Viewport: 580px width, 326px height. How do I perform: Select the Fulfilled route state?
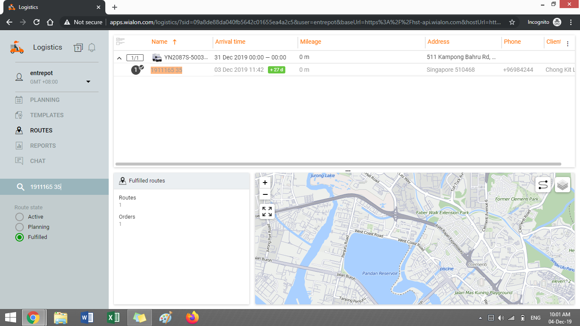(x=20, y=237)
